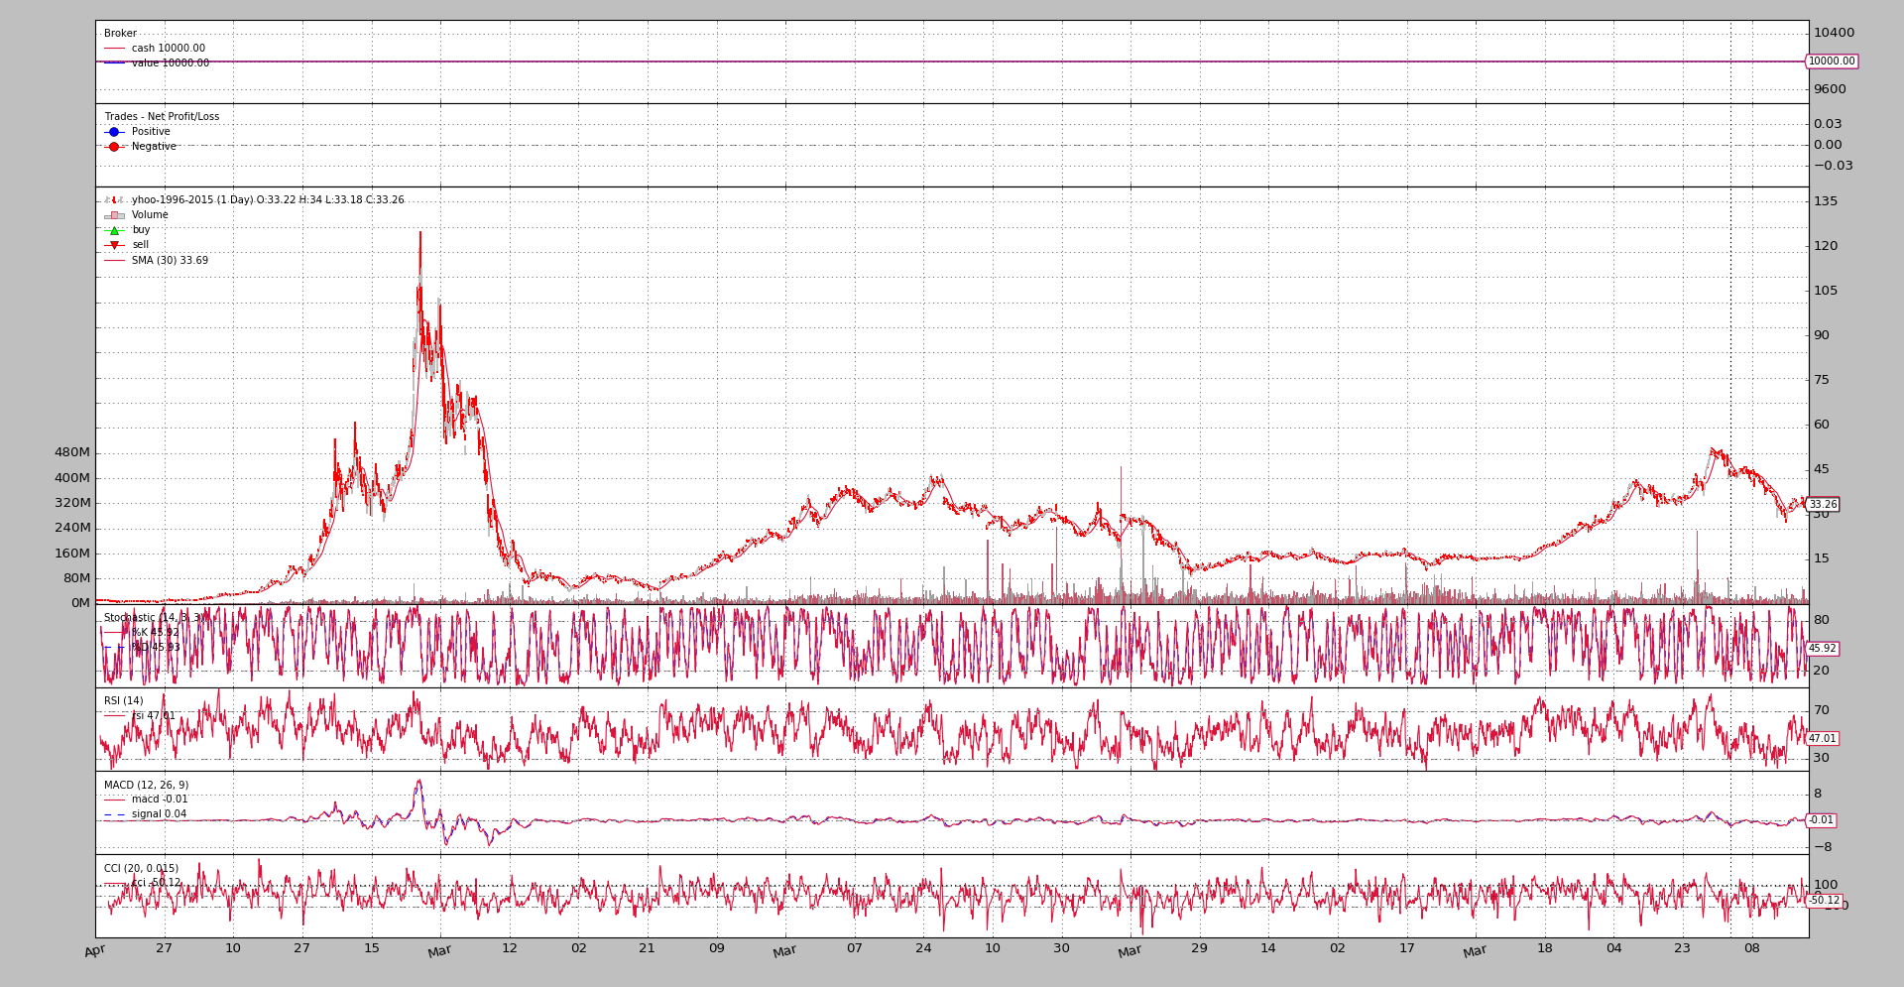Click the SMA (30) line legend marker
The width and height of the screenshot is (1904, 987).
click(x=114, y=261)
